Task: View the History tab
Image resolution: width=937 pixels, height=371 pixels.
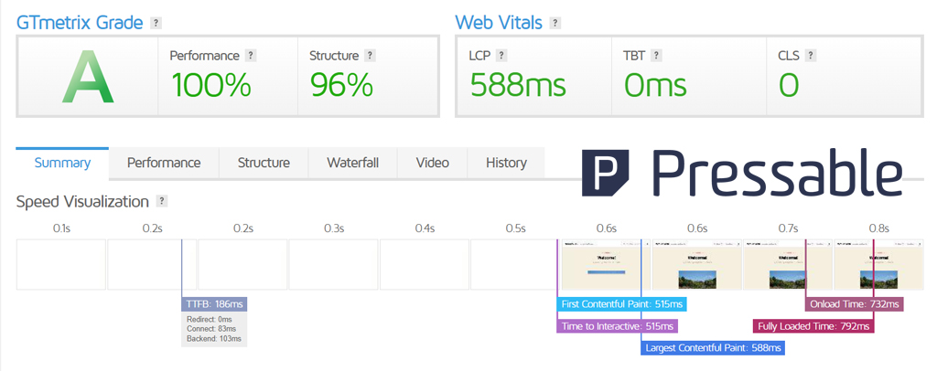Action: pos(506,163)
